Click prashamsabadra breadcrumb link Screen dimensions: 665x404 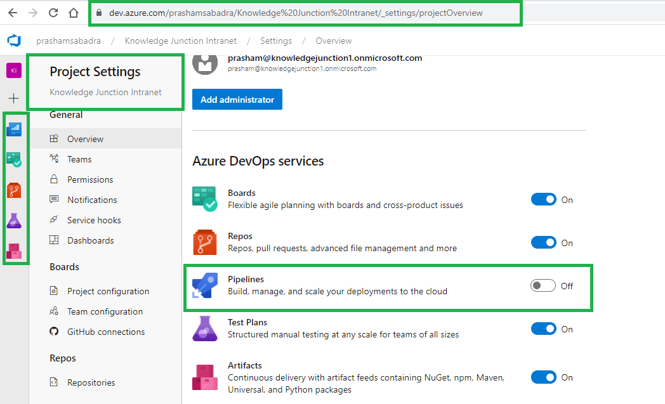pos(69,41)
